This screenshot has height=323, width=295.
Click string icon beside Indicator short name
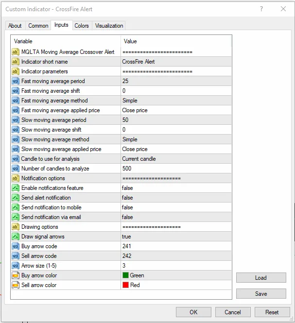pyautogui.click(x=15, y=62)
